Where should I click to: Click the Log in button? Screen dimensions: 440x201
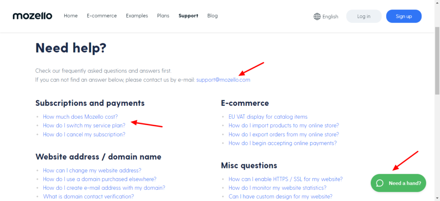coord(364,16)
